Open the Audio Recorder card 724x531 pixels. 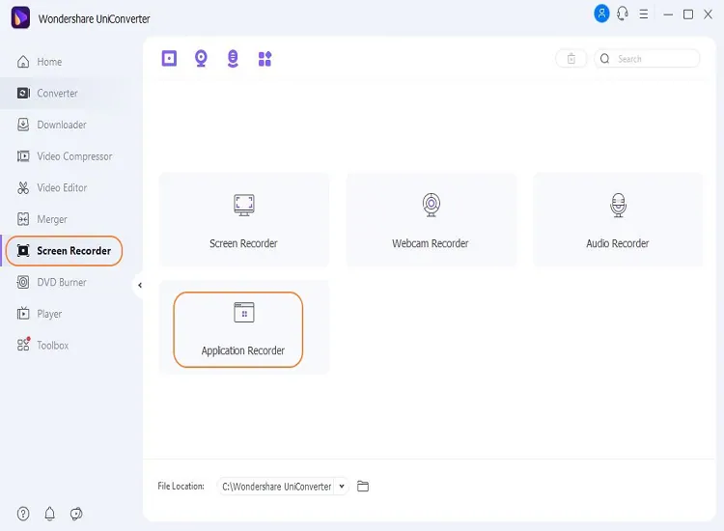(x=618, y=220)
